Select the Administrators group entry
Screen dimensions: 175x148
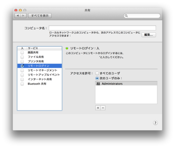pyautogui.click(x=126, y=84)
